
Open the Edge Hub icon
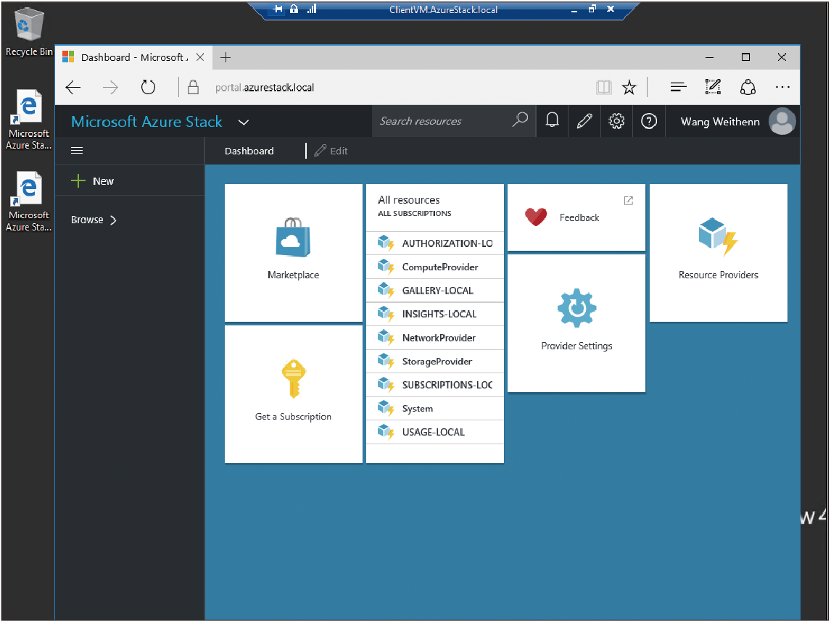click(678, 88)
